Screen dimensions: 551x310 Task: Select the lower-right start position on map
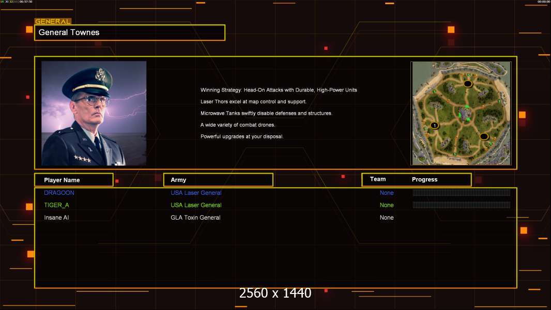click(484, 136)
